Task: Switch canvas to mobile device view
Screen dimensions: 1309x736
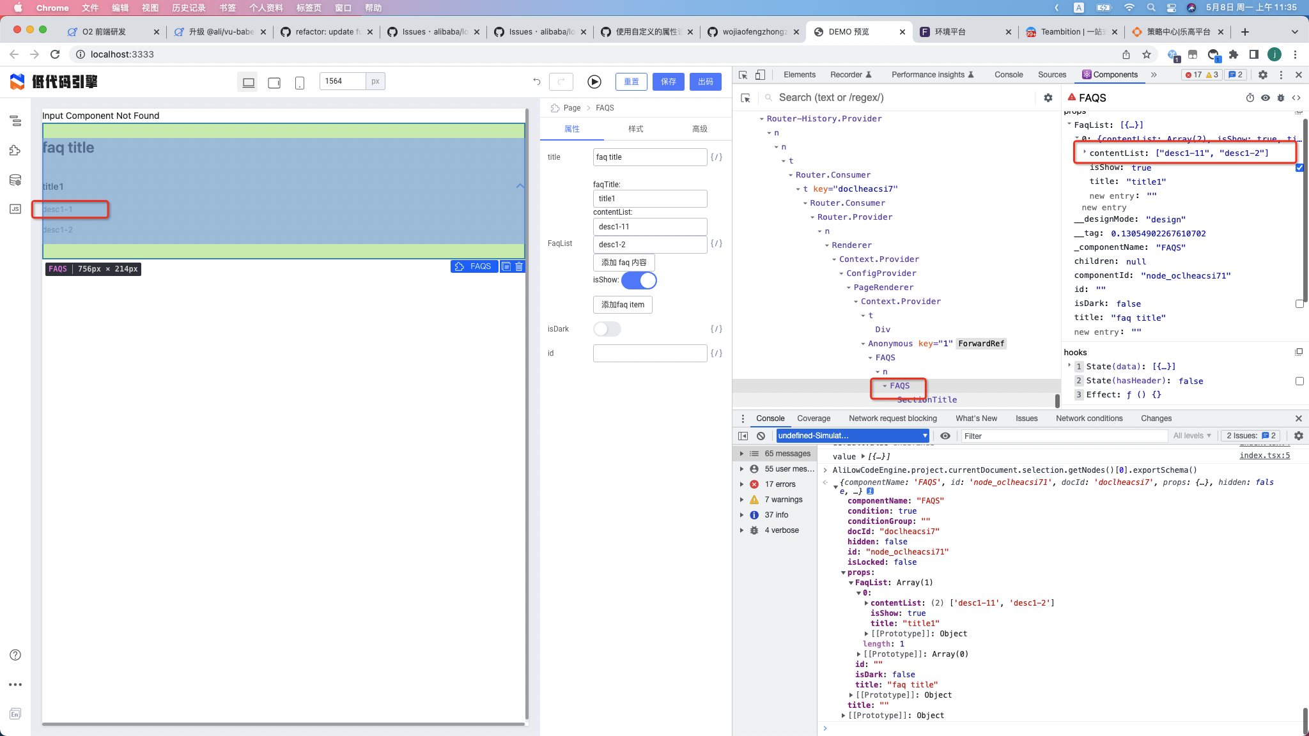Action: click(299, 82)
